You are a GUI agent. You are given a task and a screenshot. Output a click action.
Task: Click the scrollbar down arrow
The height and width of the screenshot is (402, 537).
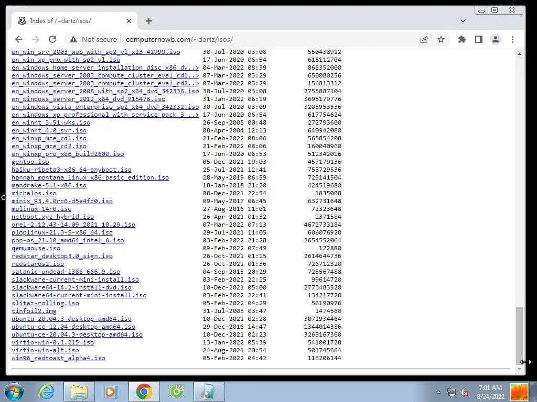[520, 369]
